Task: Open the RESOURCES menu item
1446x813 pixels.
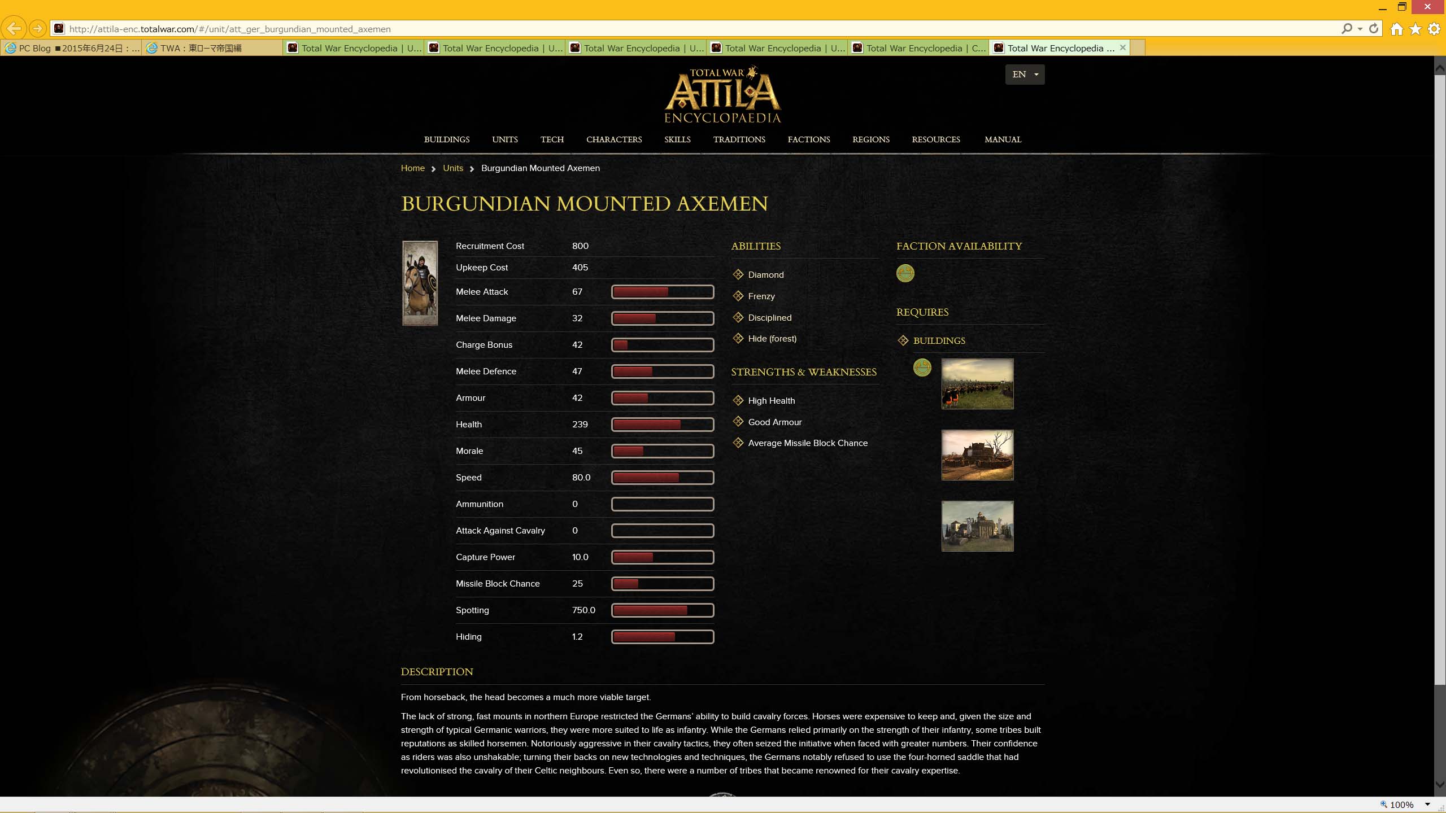Action: [x=935, y=139]
